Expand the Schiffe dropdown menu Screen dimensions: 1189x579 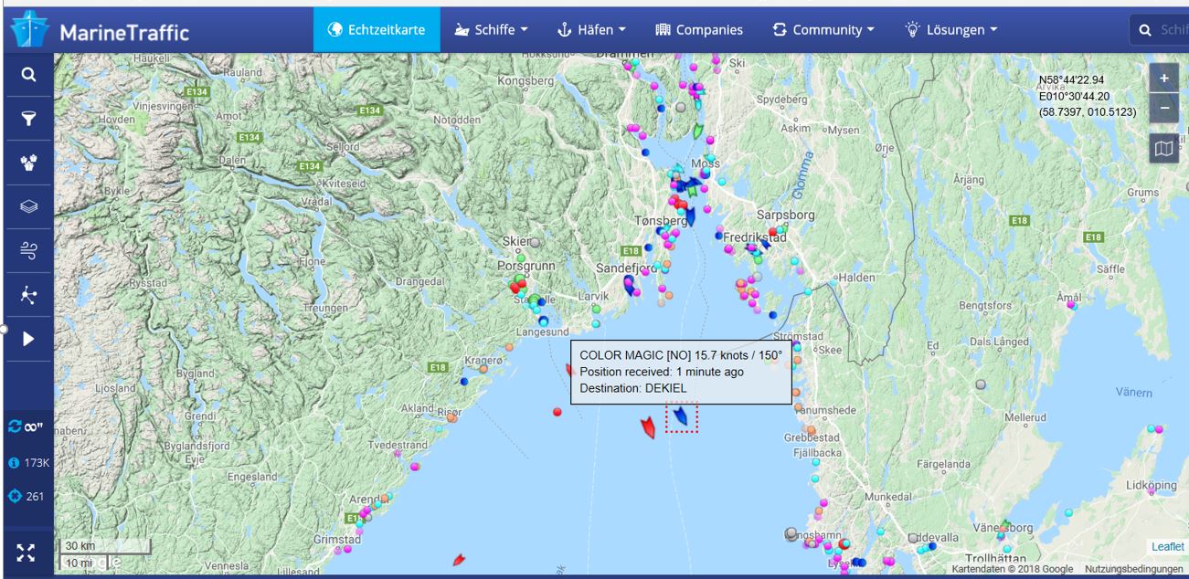pos(492,29)
